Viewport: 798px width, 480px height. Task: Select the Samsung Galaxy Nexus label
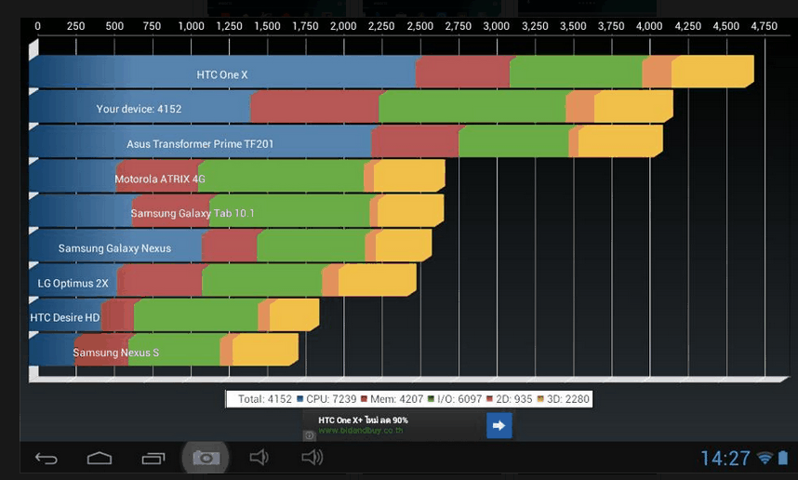pyautogui.click(x=114, y=248)
